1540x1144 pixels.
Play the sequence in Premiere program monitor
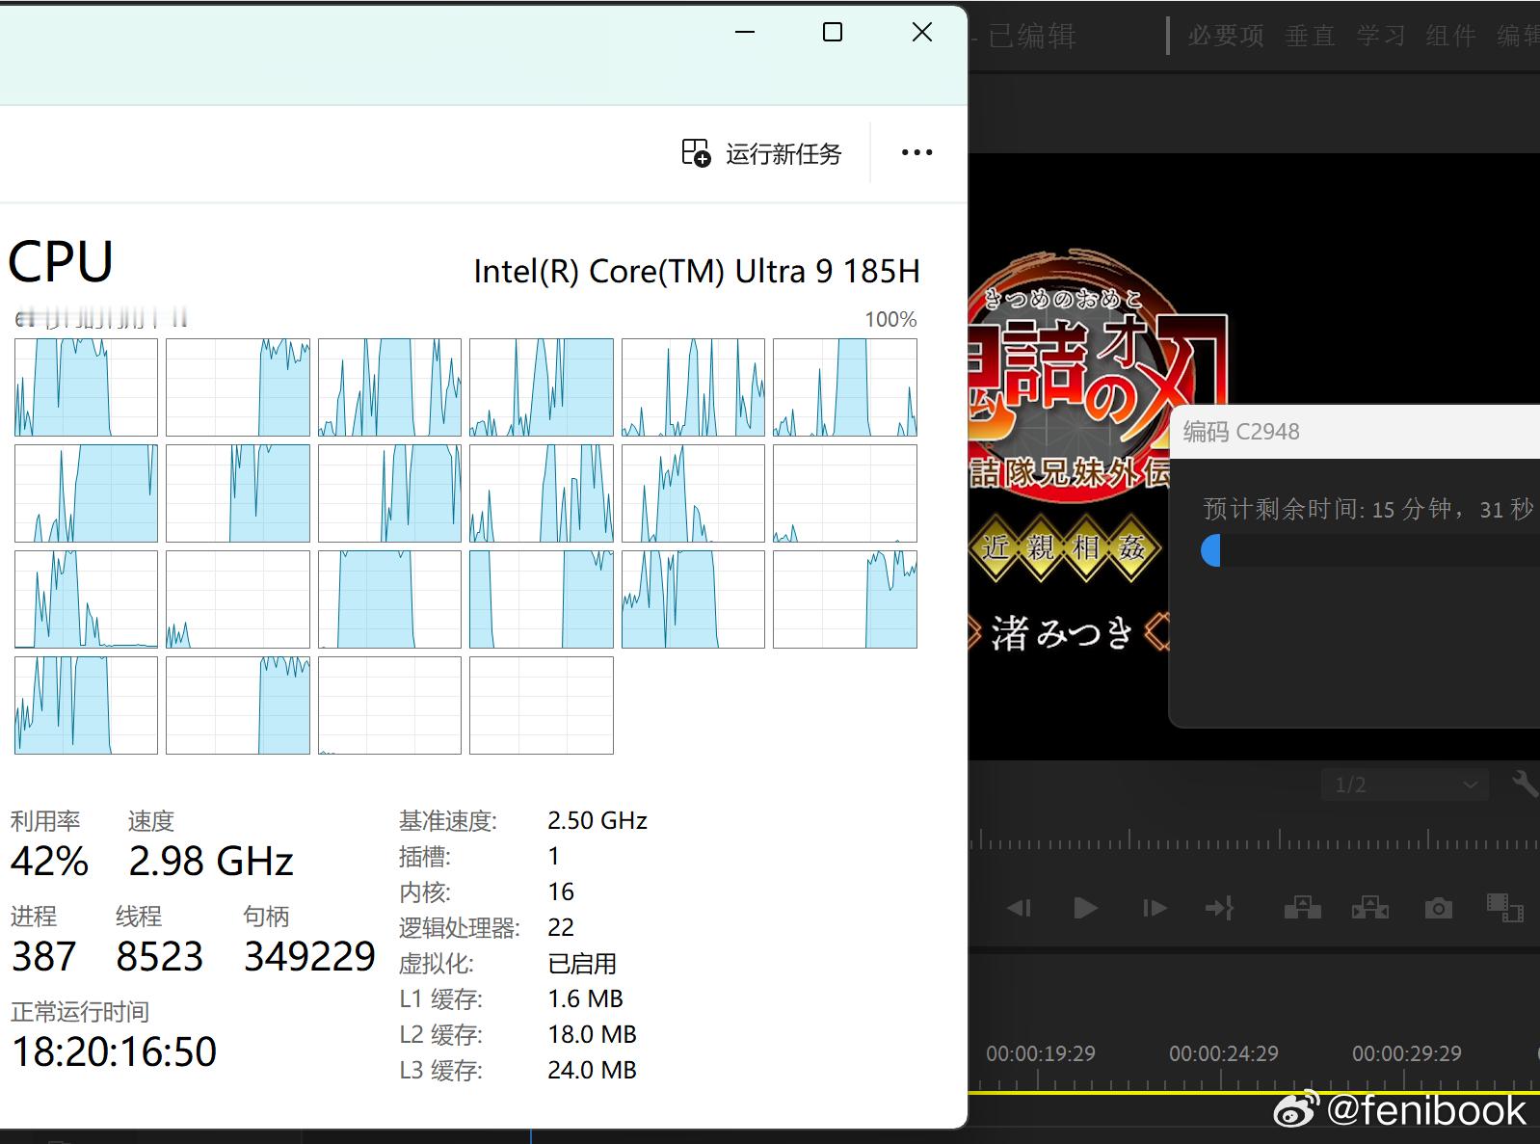point(1085,908)
